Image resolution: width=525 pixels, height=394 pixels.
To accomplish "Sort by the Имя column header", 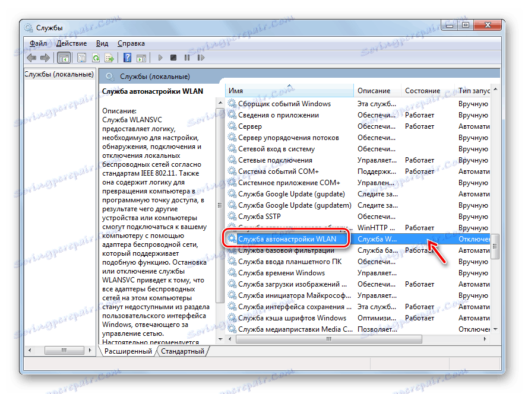I will click(289, 91).
